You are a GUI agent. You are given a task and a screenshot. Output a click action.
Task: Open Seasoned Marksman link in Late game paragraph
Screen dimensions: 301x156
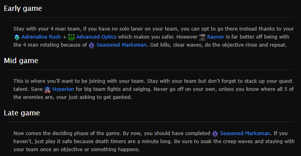[x=245, y=133]
